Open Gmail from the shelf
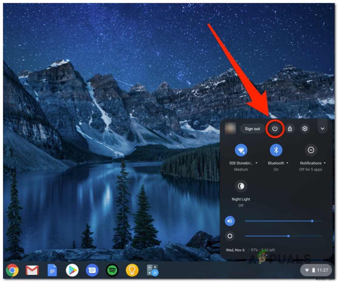 click(x=32, y=270)
